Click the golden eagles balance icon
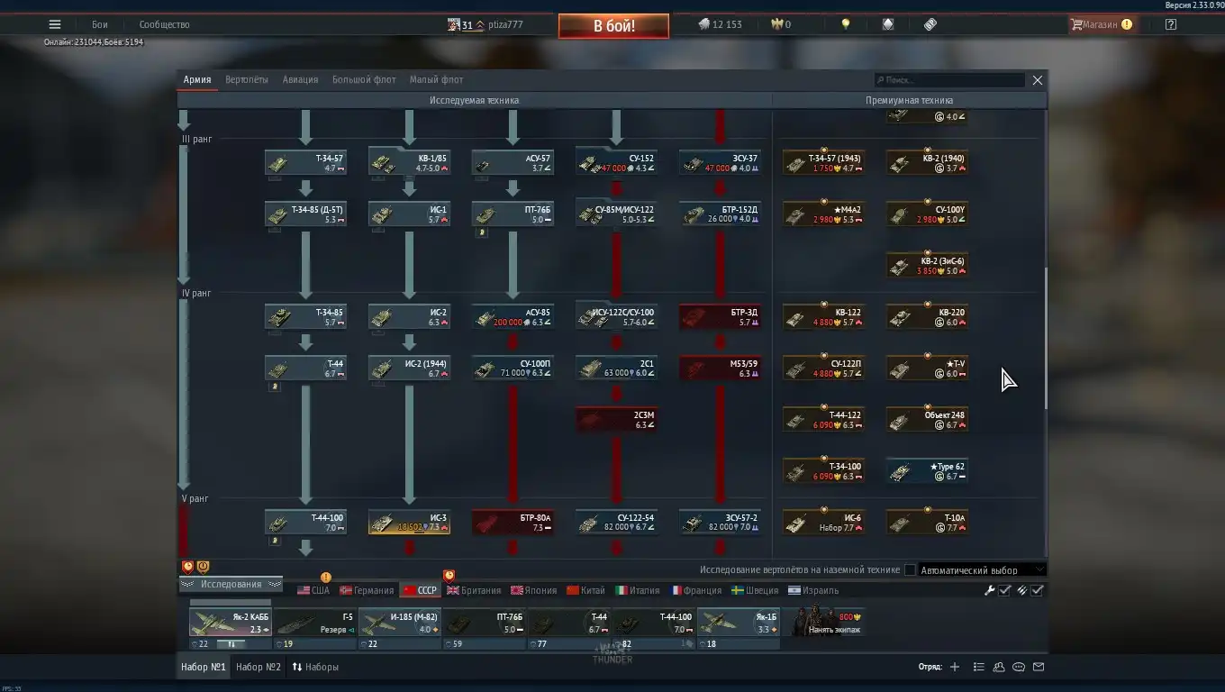 coord(779,25)
